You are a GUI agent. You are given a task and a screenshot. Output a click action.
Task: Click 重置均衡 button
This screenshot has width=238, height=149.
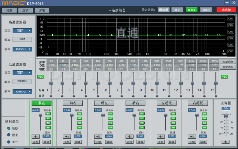pos(228,67)
